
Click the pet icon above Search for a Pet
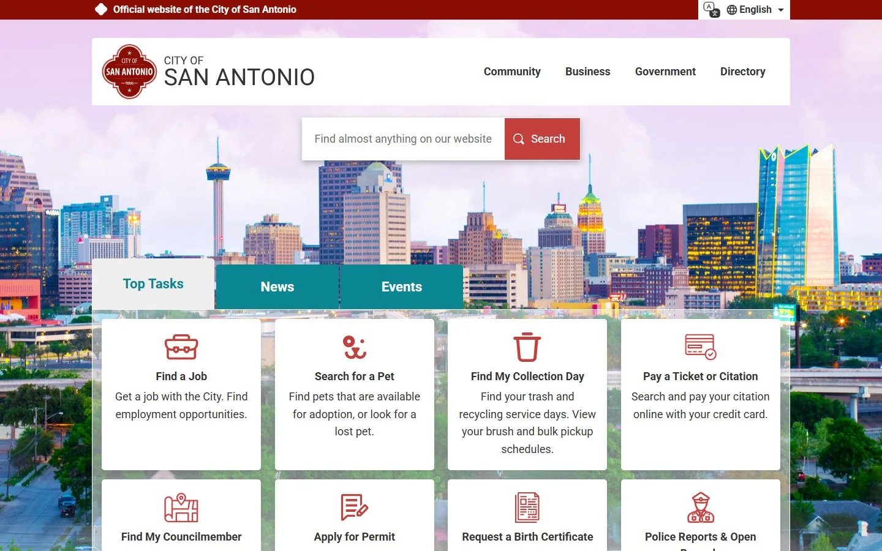coord(355,347)
